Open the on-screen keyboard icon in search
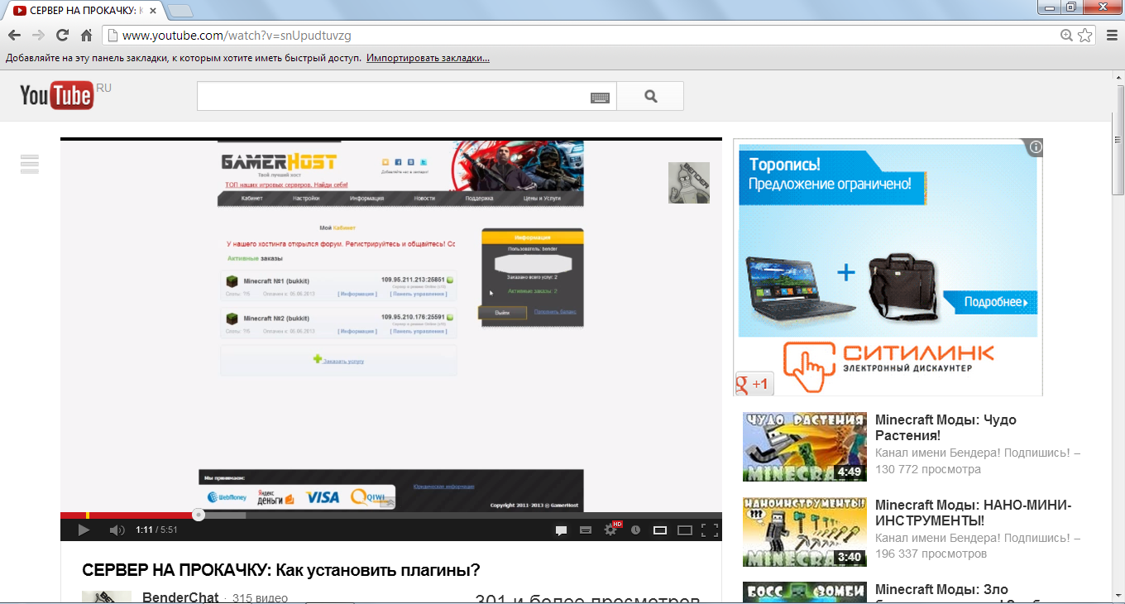Image resolution: width=1125 pixels, height=604 pixels. tap(601, 98)
